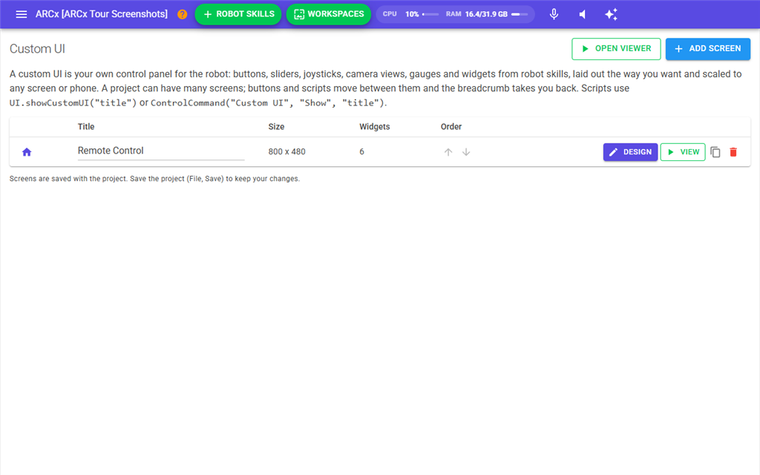Image resolution: width=760 pixels, height=475 pixels.
Task: Open the Robot Skills button
Action: 238,14
